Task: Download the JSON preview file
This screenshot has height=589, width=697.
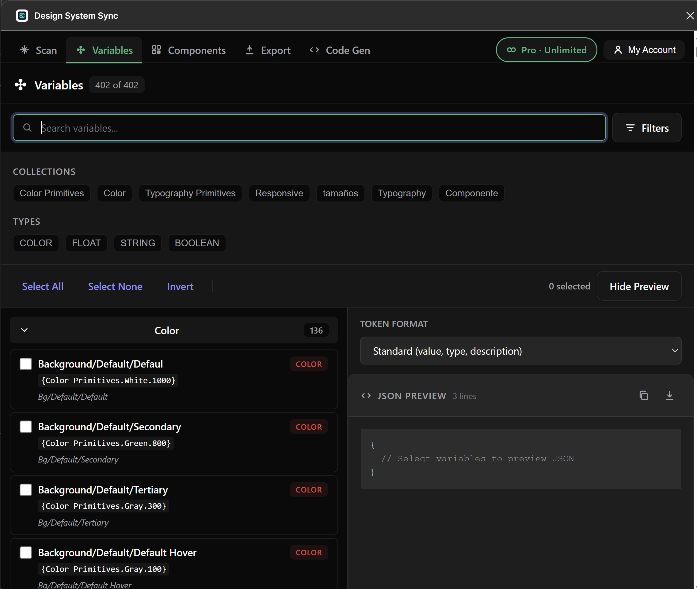Action: click(669, 396)
